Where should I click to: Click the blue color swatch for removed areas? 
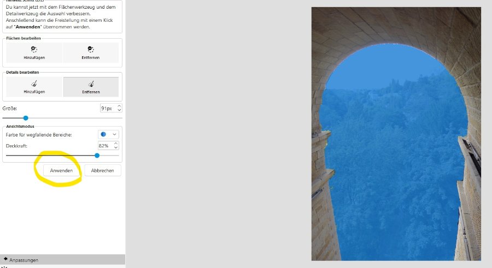tap(103, 134)
